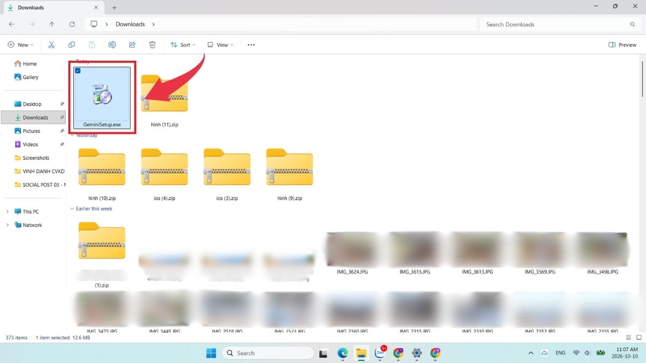Open the View dropdown menu
Screen dimensions: 646x363
[220, 45]
